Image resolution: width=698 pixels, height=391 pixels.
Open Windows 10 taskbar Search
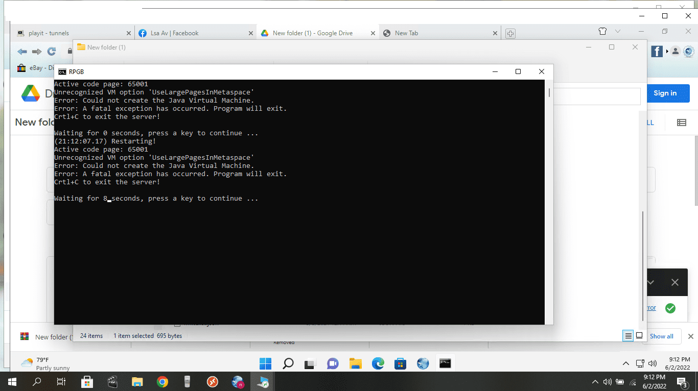tap(37, 381)
